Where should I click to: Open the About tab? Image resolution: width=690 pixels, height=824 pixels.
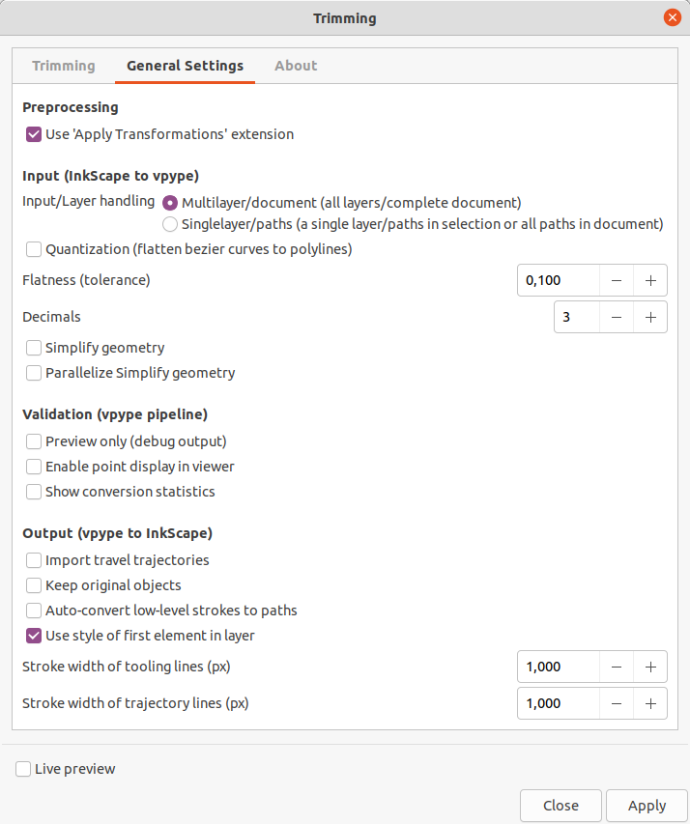tap(296, 66)
